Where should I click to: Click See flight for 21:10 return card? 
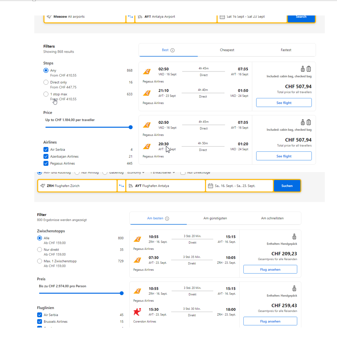(284, 102)
